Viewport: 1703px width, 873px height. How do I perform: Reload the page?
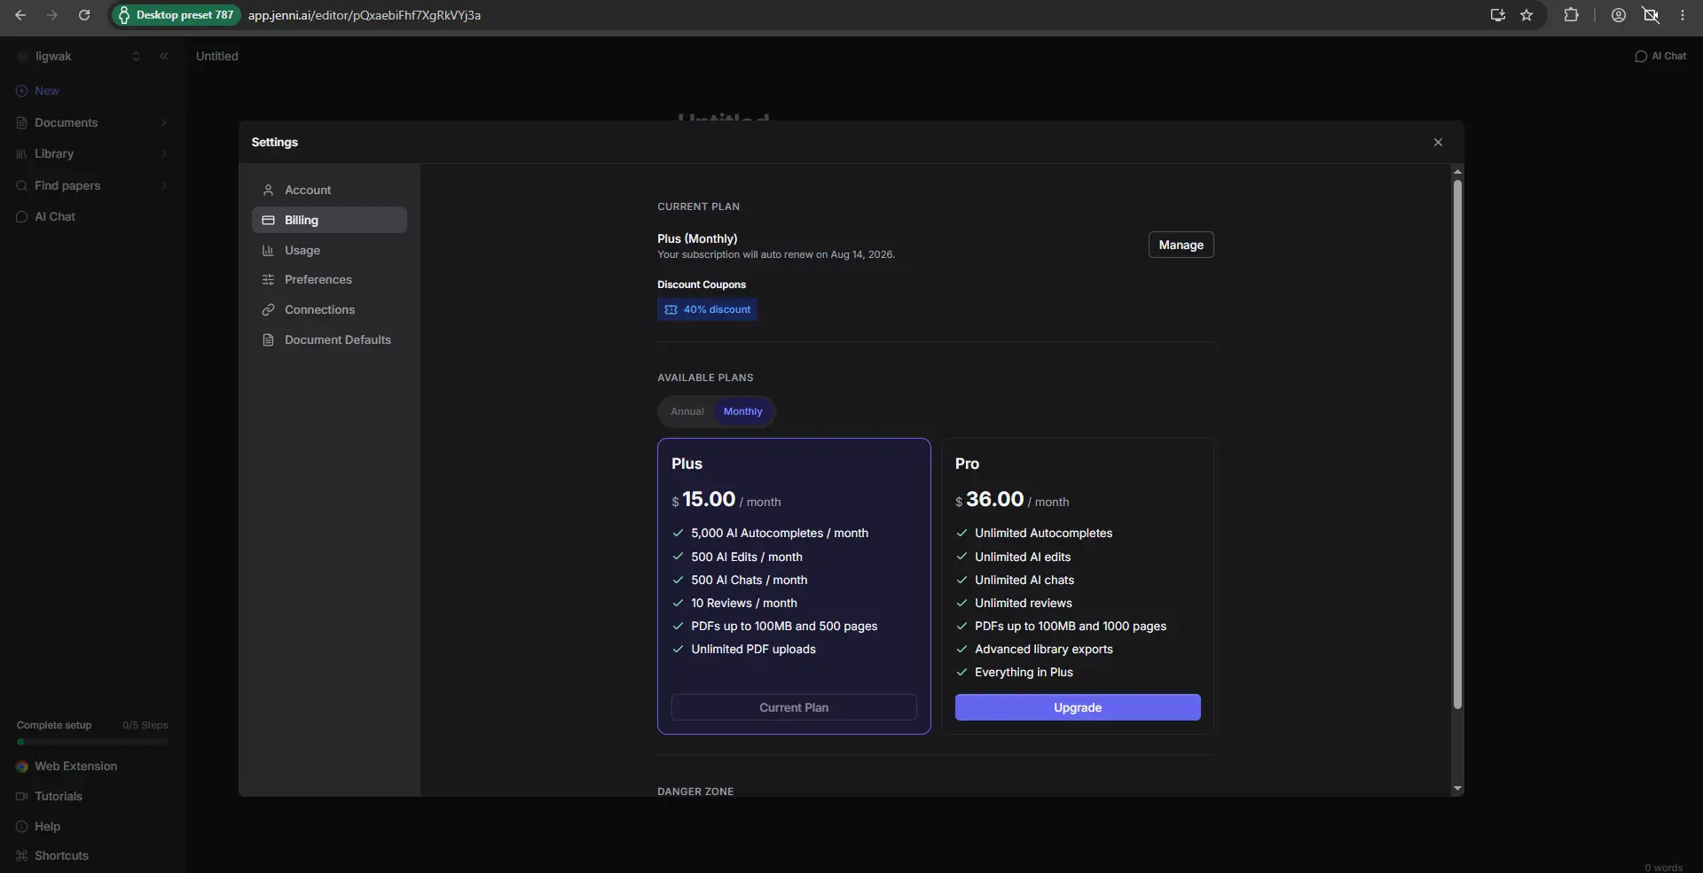coord(84,15)
